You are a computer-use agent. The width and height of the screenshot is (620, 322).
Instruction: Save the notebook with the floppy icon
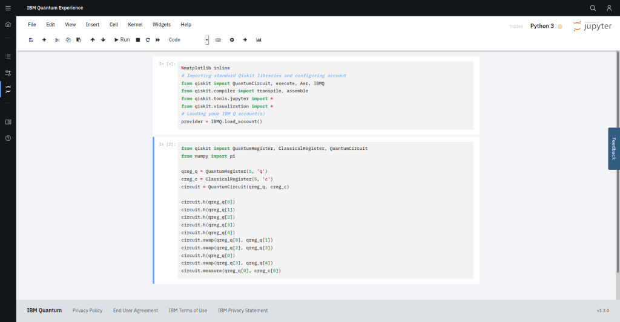point(31,40)
